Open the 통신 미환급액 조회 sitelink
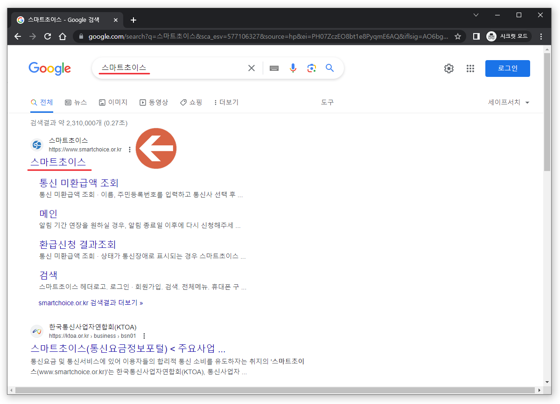 point(79,183)
